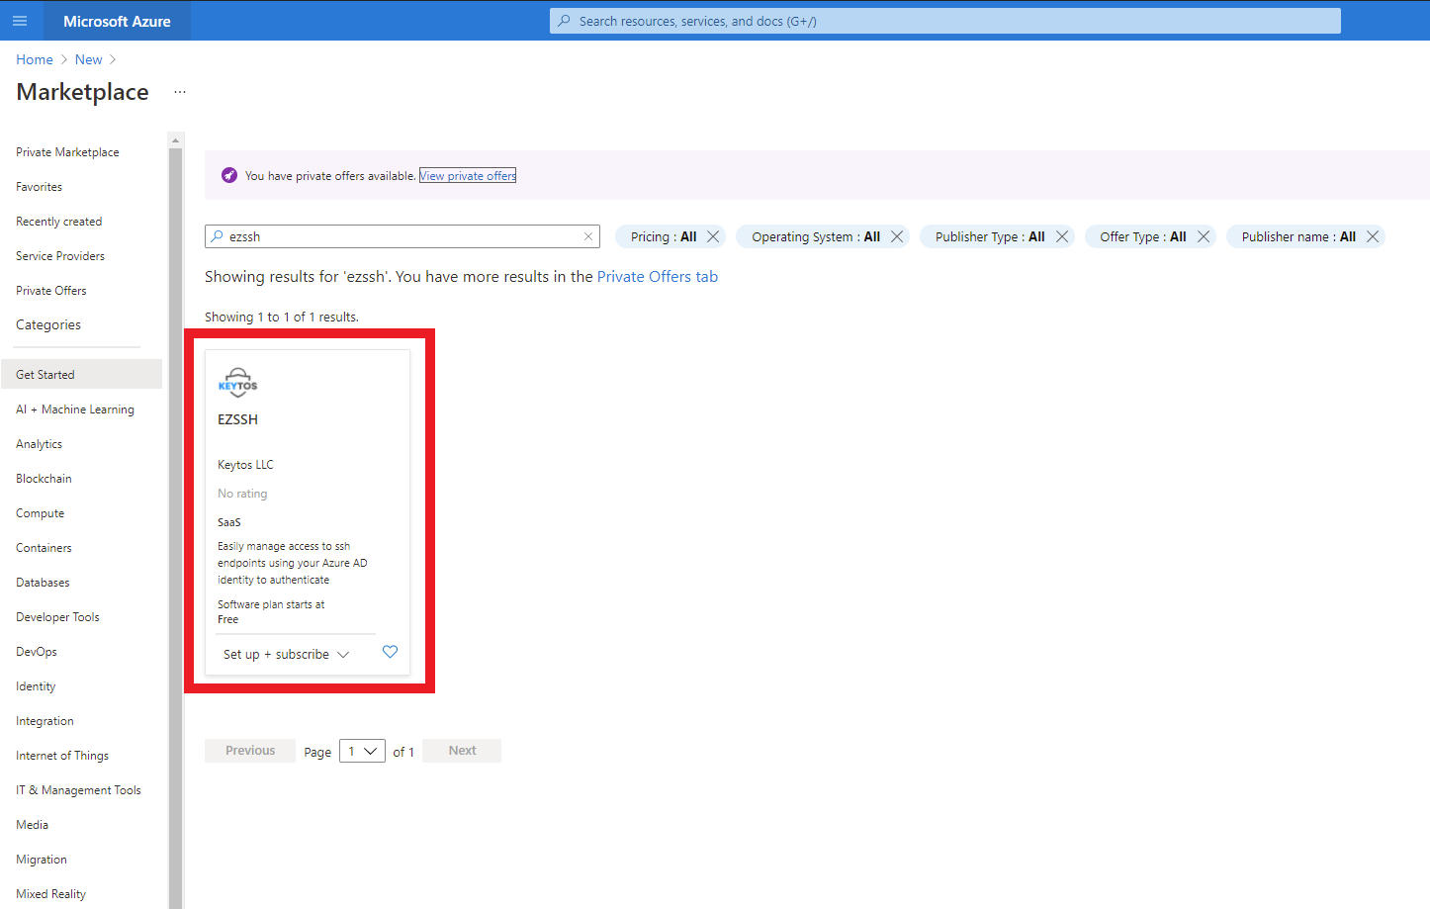
Task: Go to Home breadcrumb
Action: 35,59
